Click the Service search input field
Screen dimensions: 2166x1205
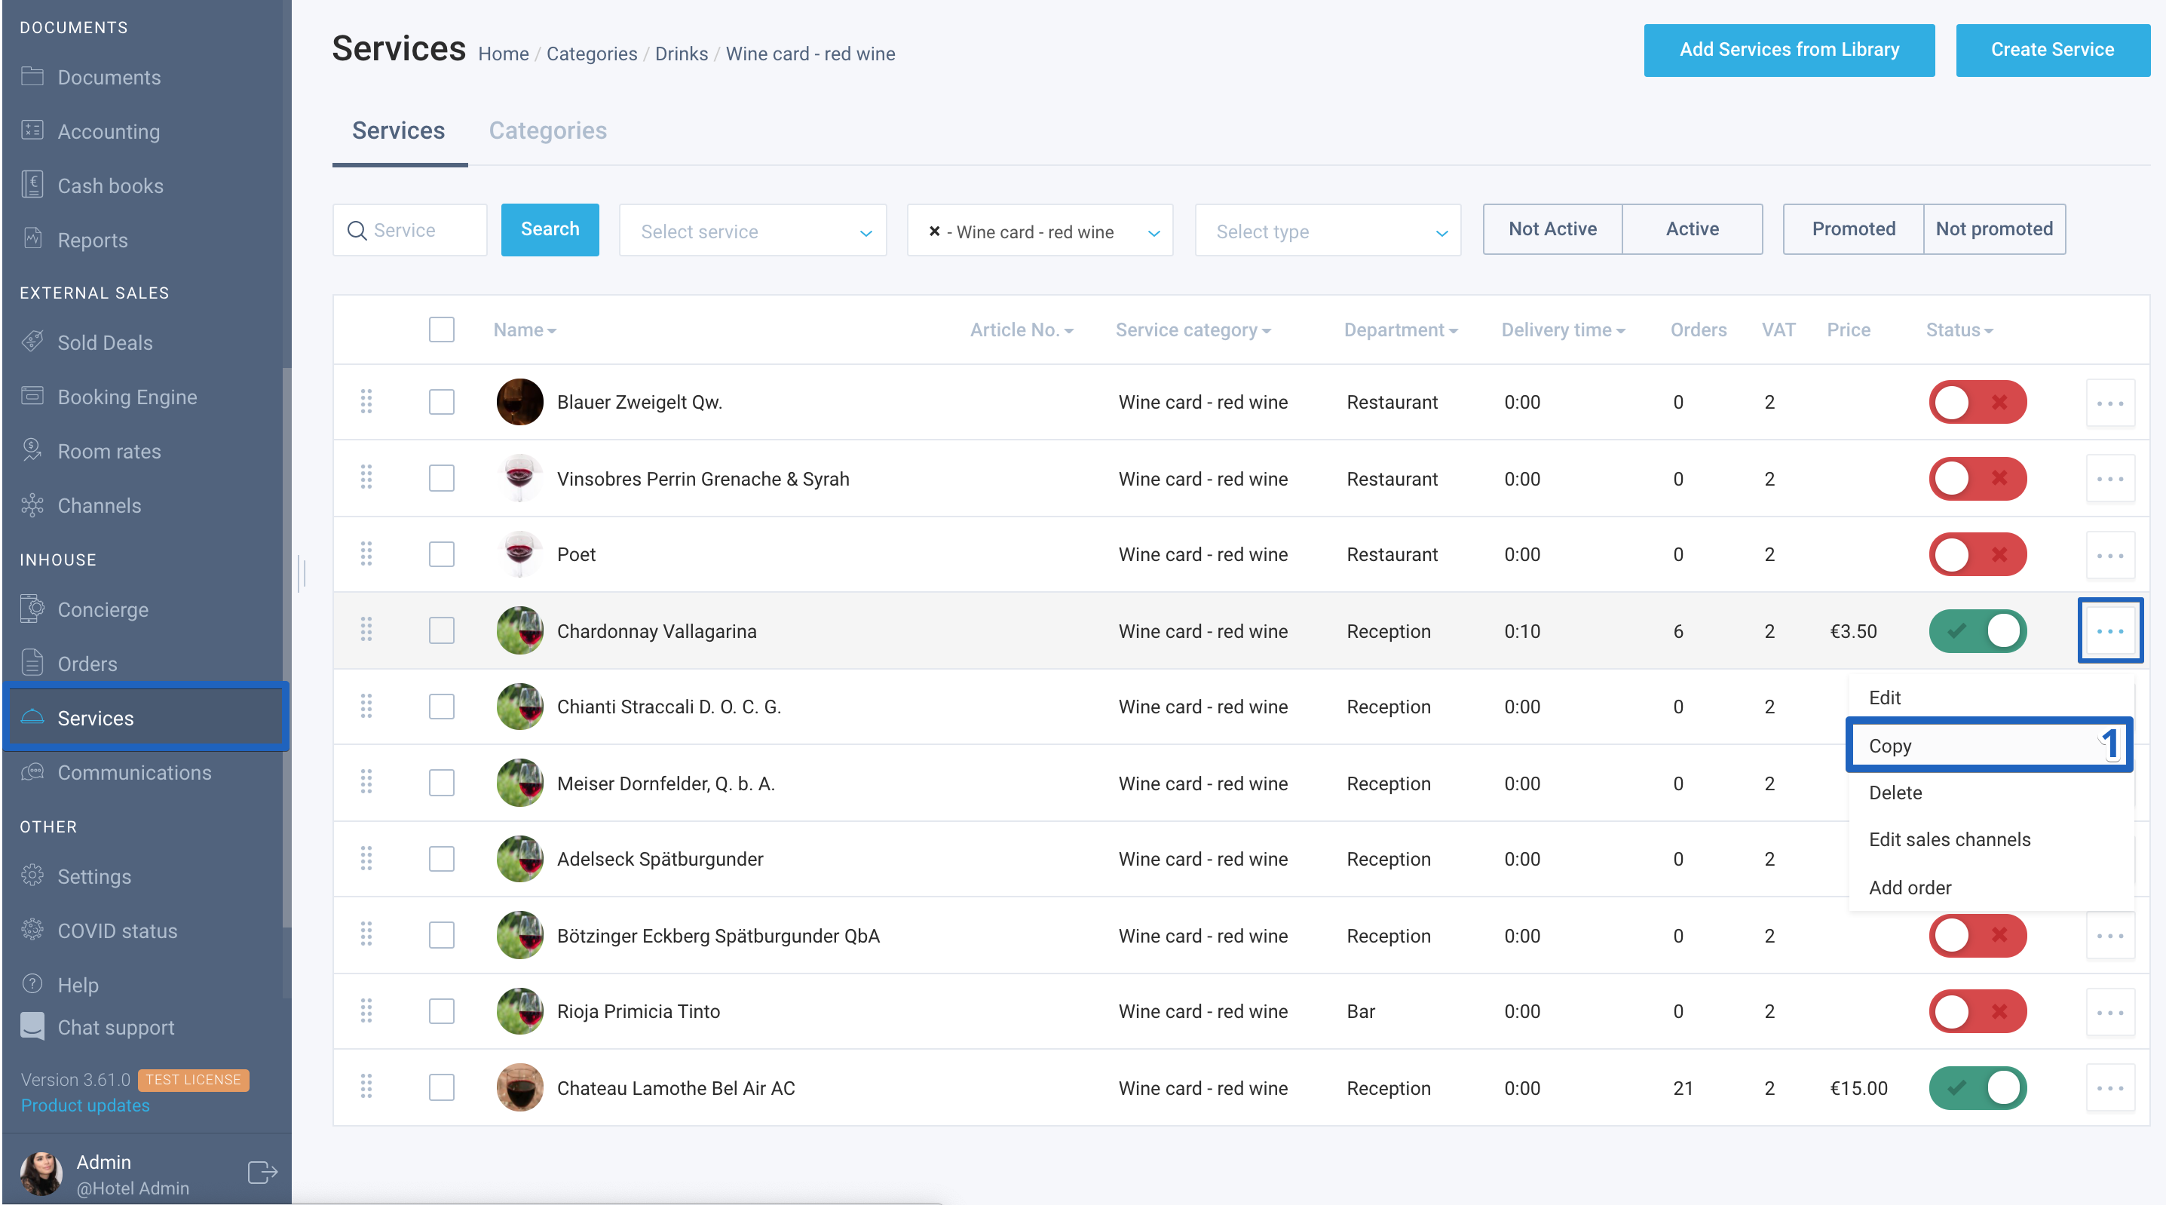(410, 229)
